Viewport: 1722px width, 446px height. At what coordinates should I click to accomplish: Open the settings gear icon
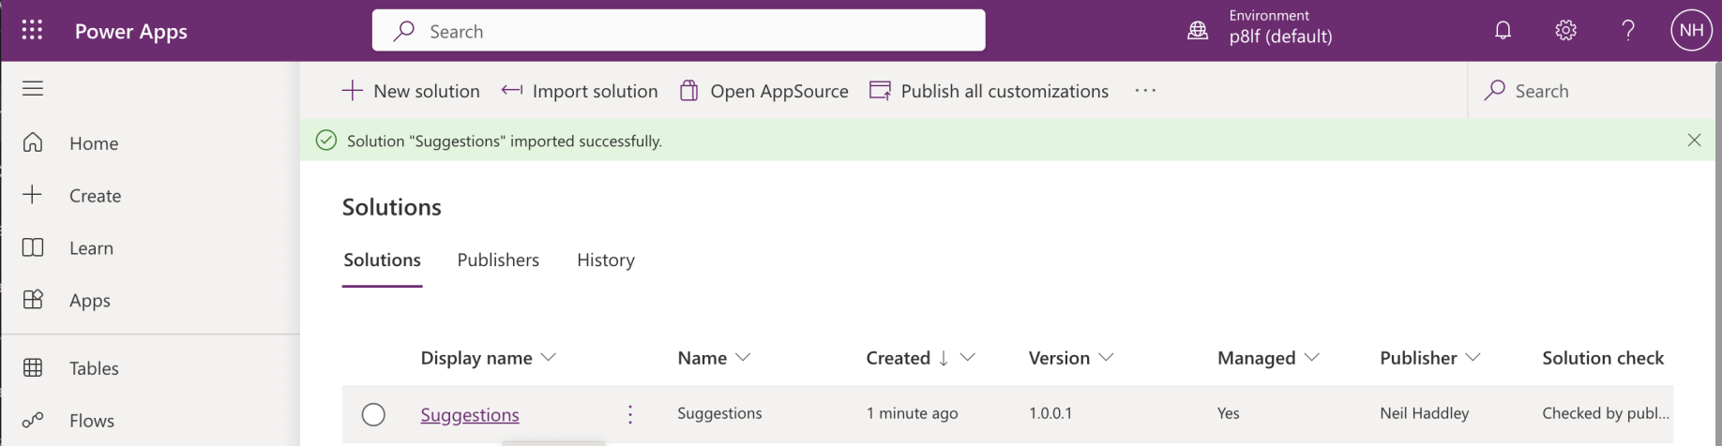pos(1565,31)
